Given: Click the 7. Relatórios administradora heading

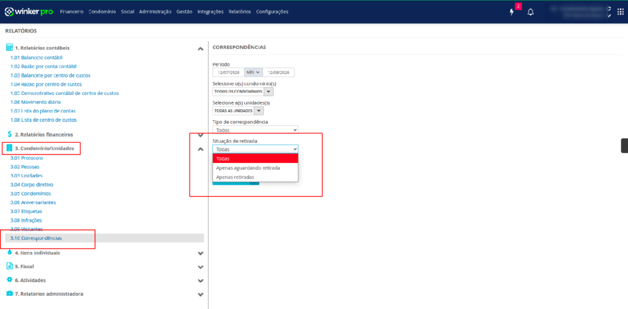Looking at the screenshot, I should point(49,294).
